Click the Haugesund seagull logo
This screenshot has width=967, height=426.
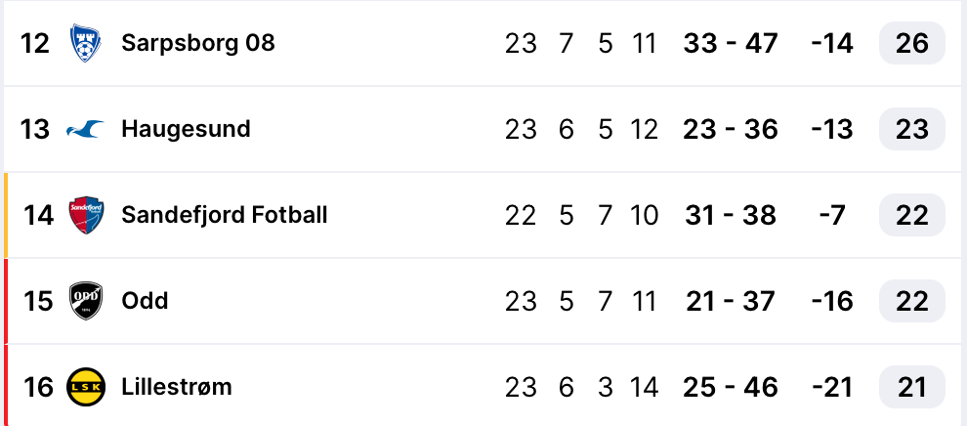click(x=86, y=129)
